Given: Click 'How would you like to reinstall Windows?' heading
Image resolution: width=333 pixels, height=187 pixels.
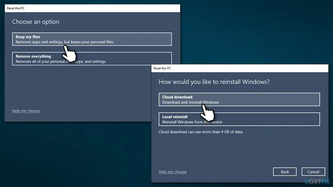Looking at the screenshot, I should [x=214, y=82].
